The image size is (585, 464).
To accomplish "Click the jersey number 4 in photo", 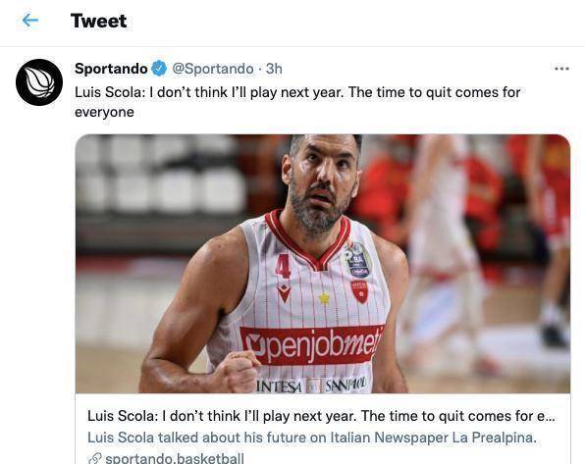I will pyautogui.click(x=283, y=267).
